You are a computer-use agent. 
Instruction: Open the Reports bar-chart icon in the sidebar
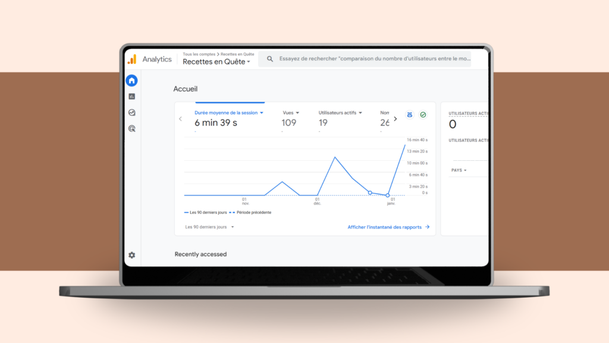click(x=131, y=96)
